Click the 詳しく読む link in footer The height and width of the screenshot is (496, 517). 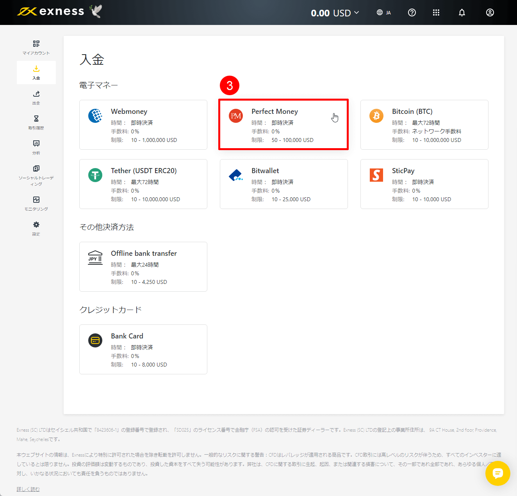[x=28, y=489]
